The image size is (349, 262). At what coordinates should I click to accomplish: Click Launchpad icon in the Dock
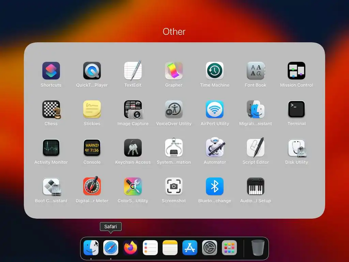coord(229,248)
